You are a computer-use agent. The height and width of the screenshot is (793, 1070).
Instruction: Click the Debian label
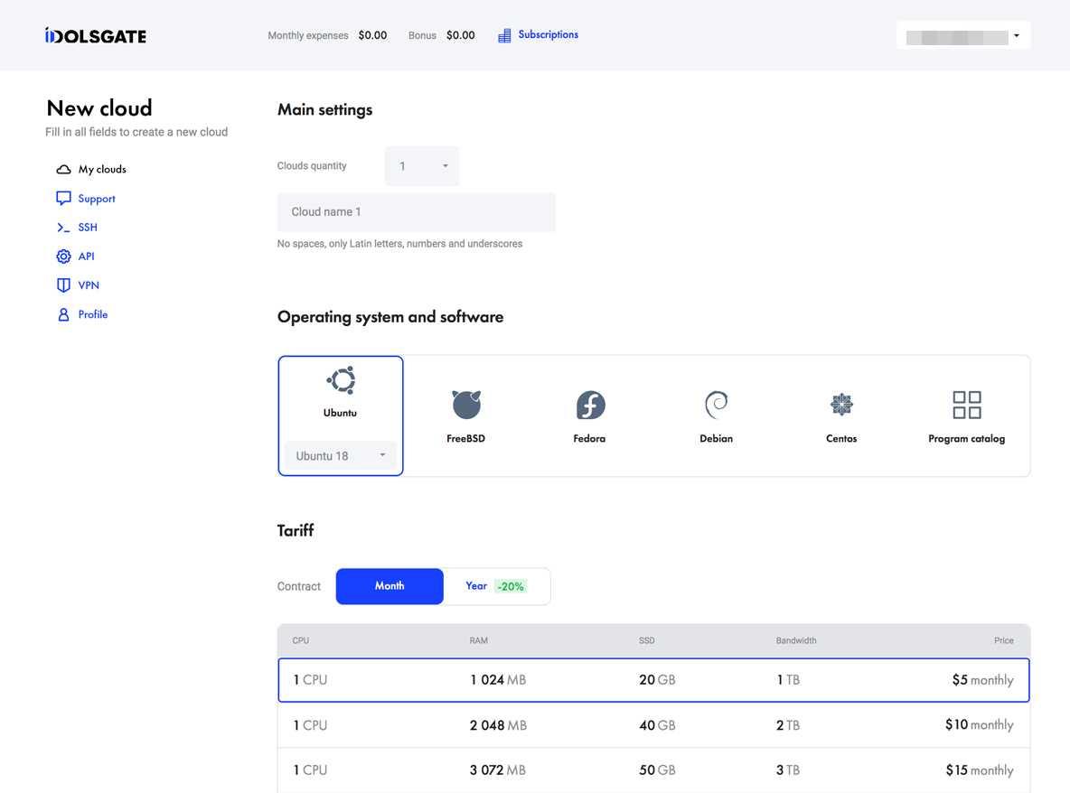click(x=717, y=438)
